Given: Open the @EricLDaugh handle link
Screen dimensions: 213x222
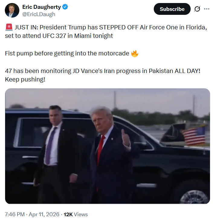Looking at the screenshot, I should tap(39, 14).
